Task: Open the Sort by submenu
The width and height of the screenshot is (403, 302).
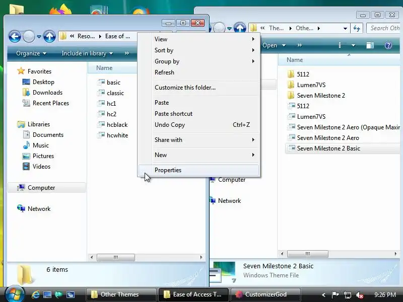Action: click(x=199, y=50)
